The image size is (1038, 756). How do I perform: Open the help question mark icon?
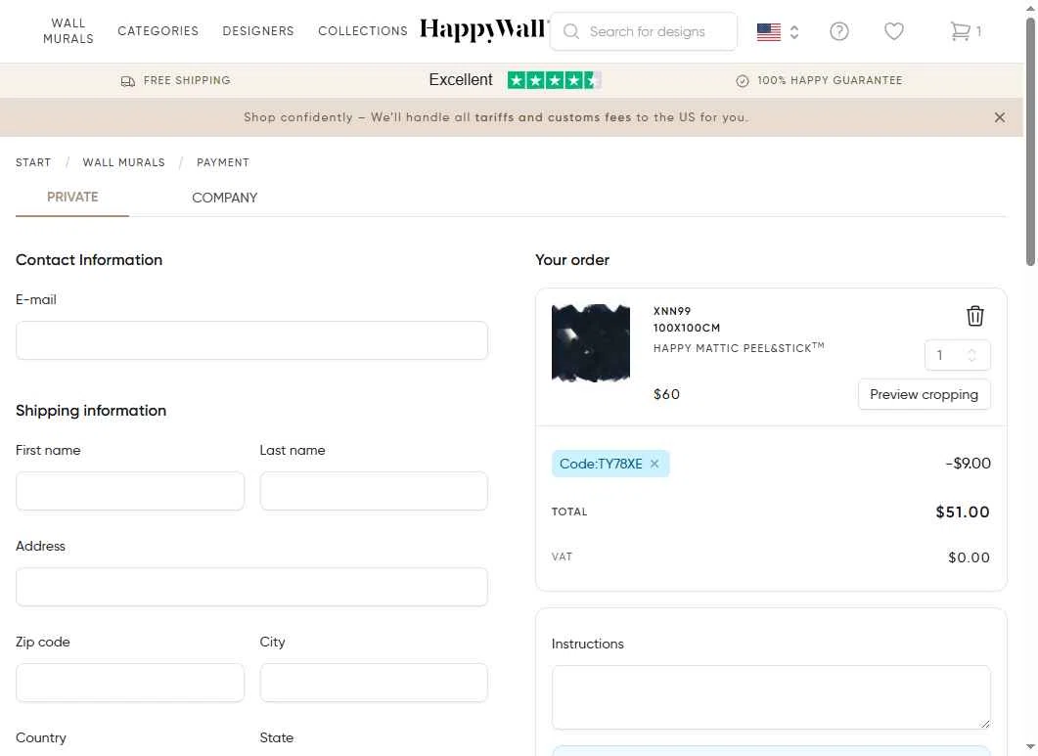[x=838, y=31]
